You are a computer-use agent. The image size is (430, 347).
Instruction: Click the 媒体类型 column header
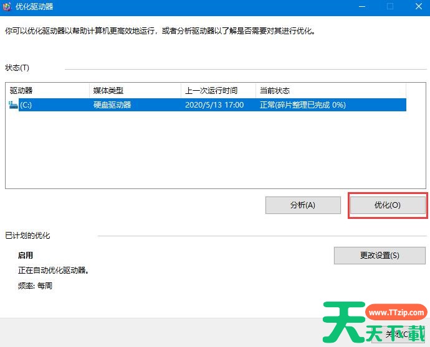(x=135, y=91)
